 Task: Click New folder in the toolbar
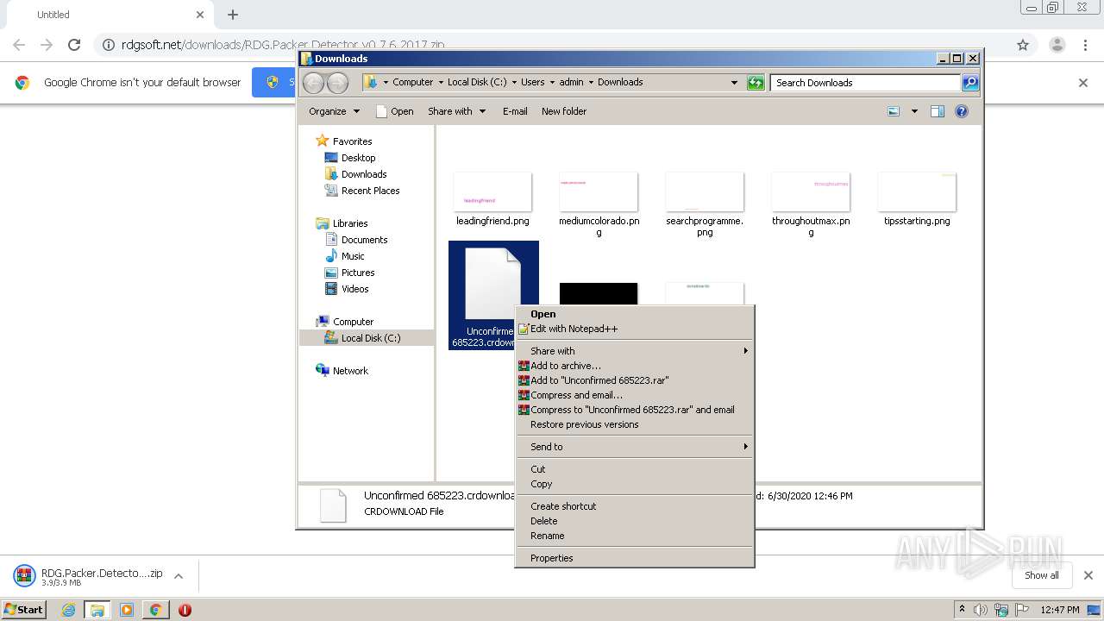pos(564,111)
